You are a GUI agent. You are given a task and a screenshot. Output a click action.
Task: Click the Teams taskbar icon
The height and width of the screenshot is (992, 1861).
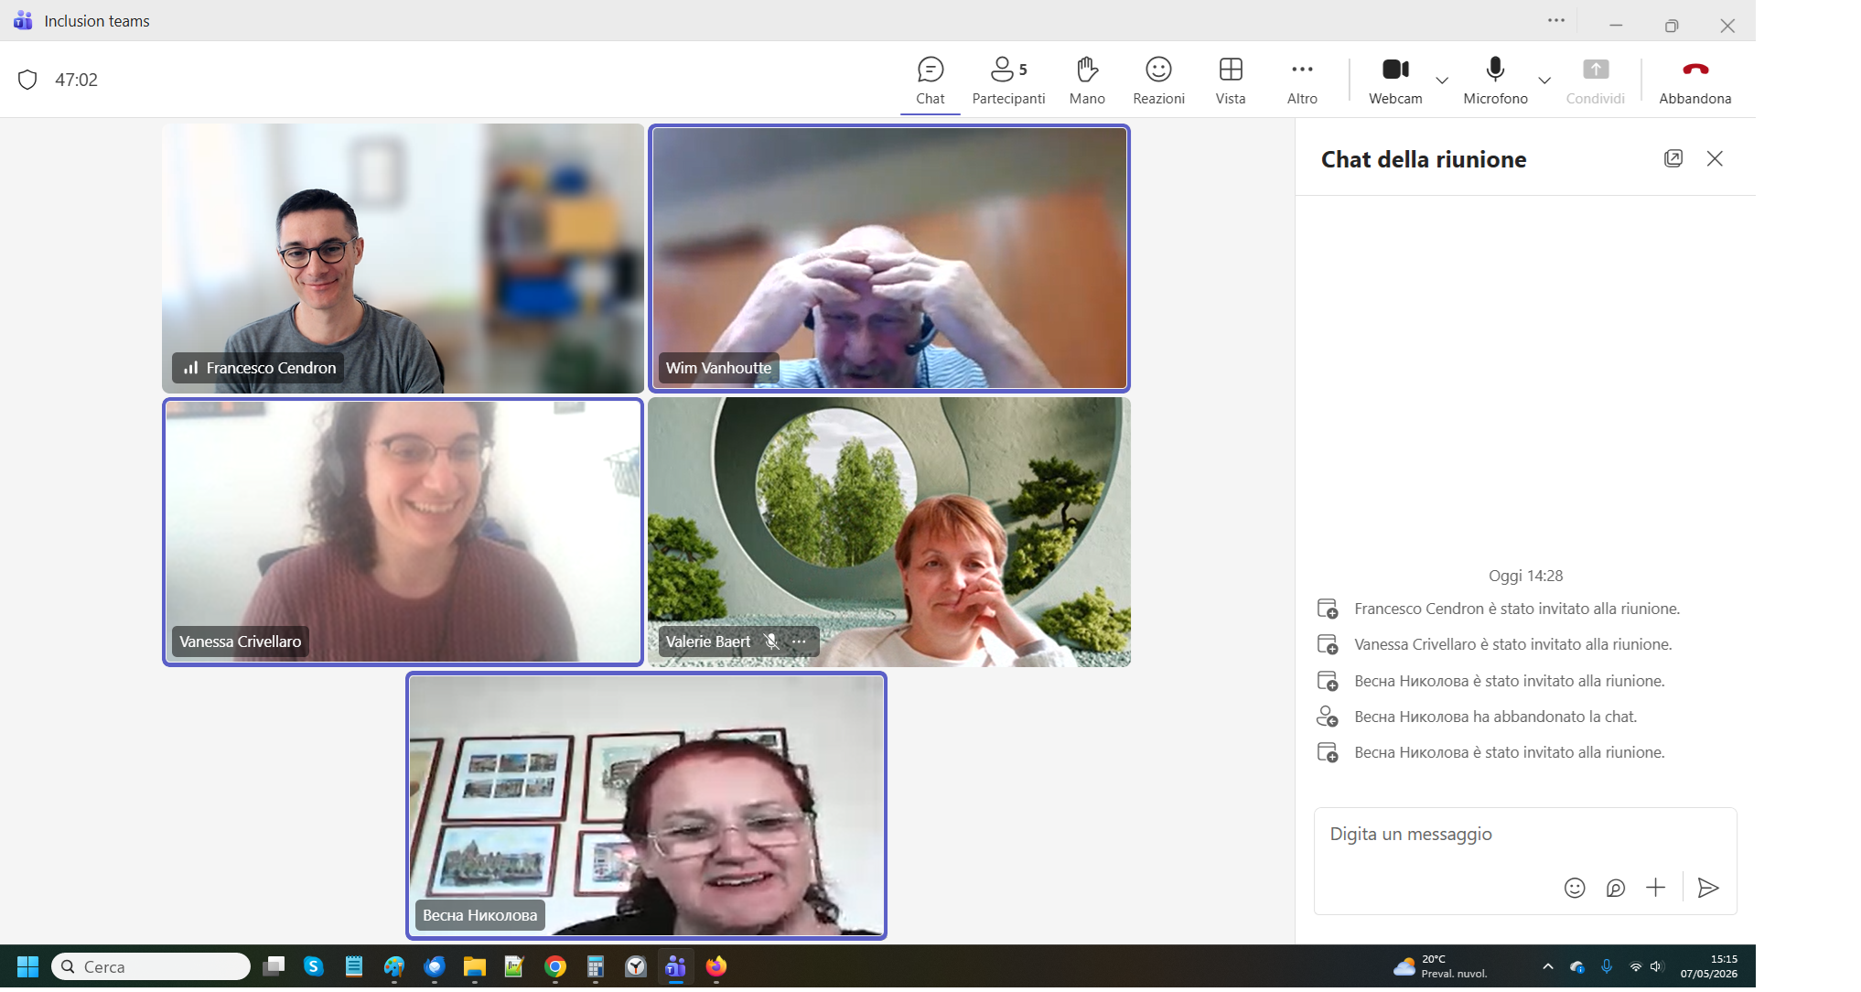675,966
